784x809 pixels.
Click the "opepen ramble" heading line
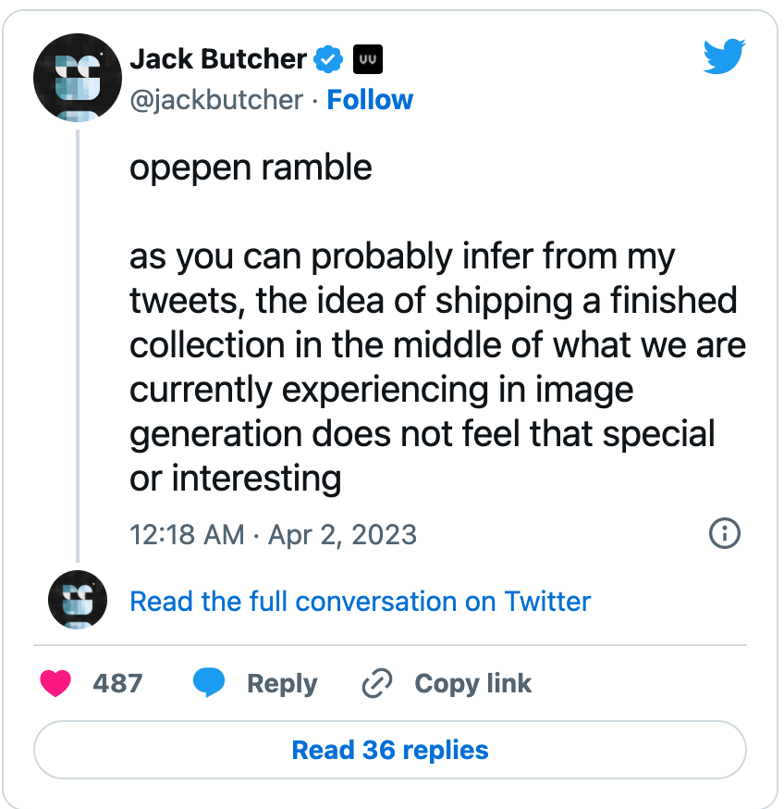point(251,168)
